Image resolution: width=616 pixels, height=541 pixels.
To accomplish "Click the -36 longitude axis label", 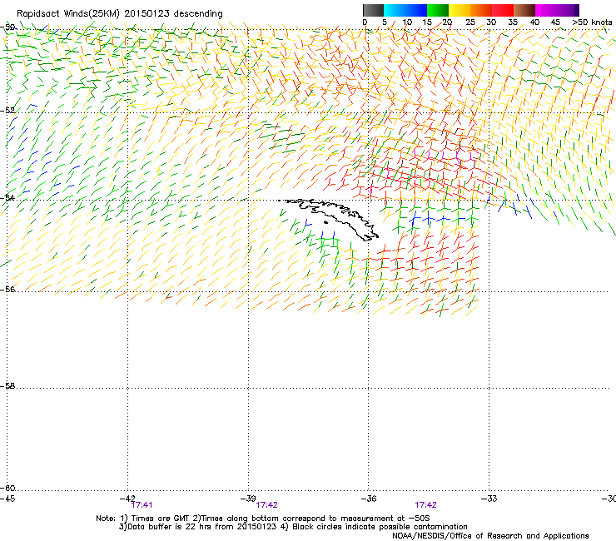I will click(369, 499).
